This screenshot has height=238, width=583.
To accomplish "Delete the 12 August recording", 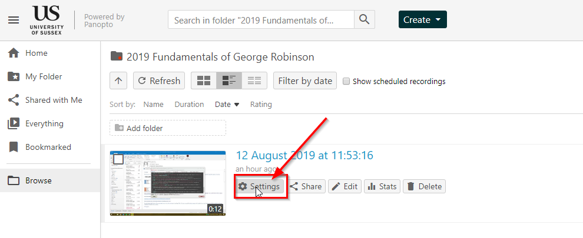I will pos(424,186).
